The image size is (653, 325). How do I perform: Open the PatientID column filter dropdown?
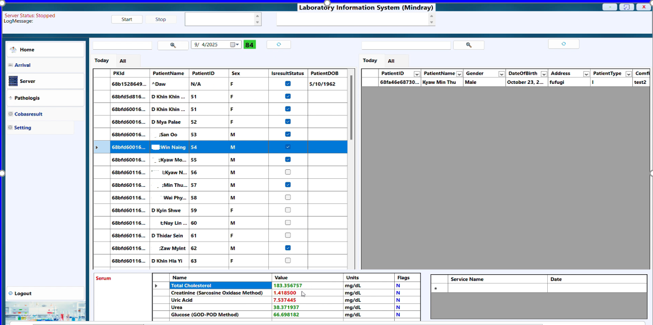click(416, 74)
